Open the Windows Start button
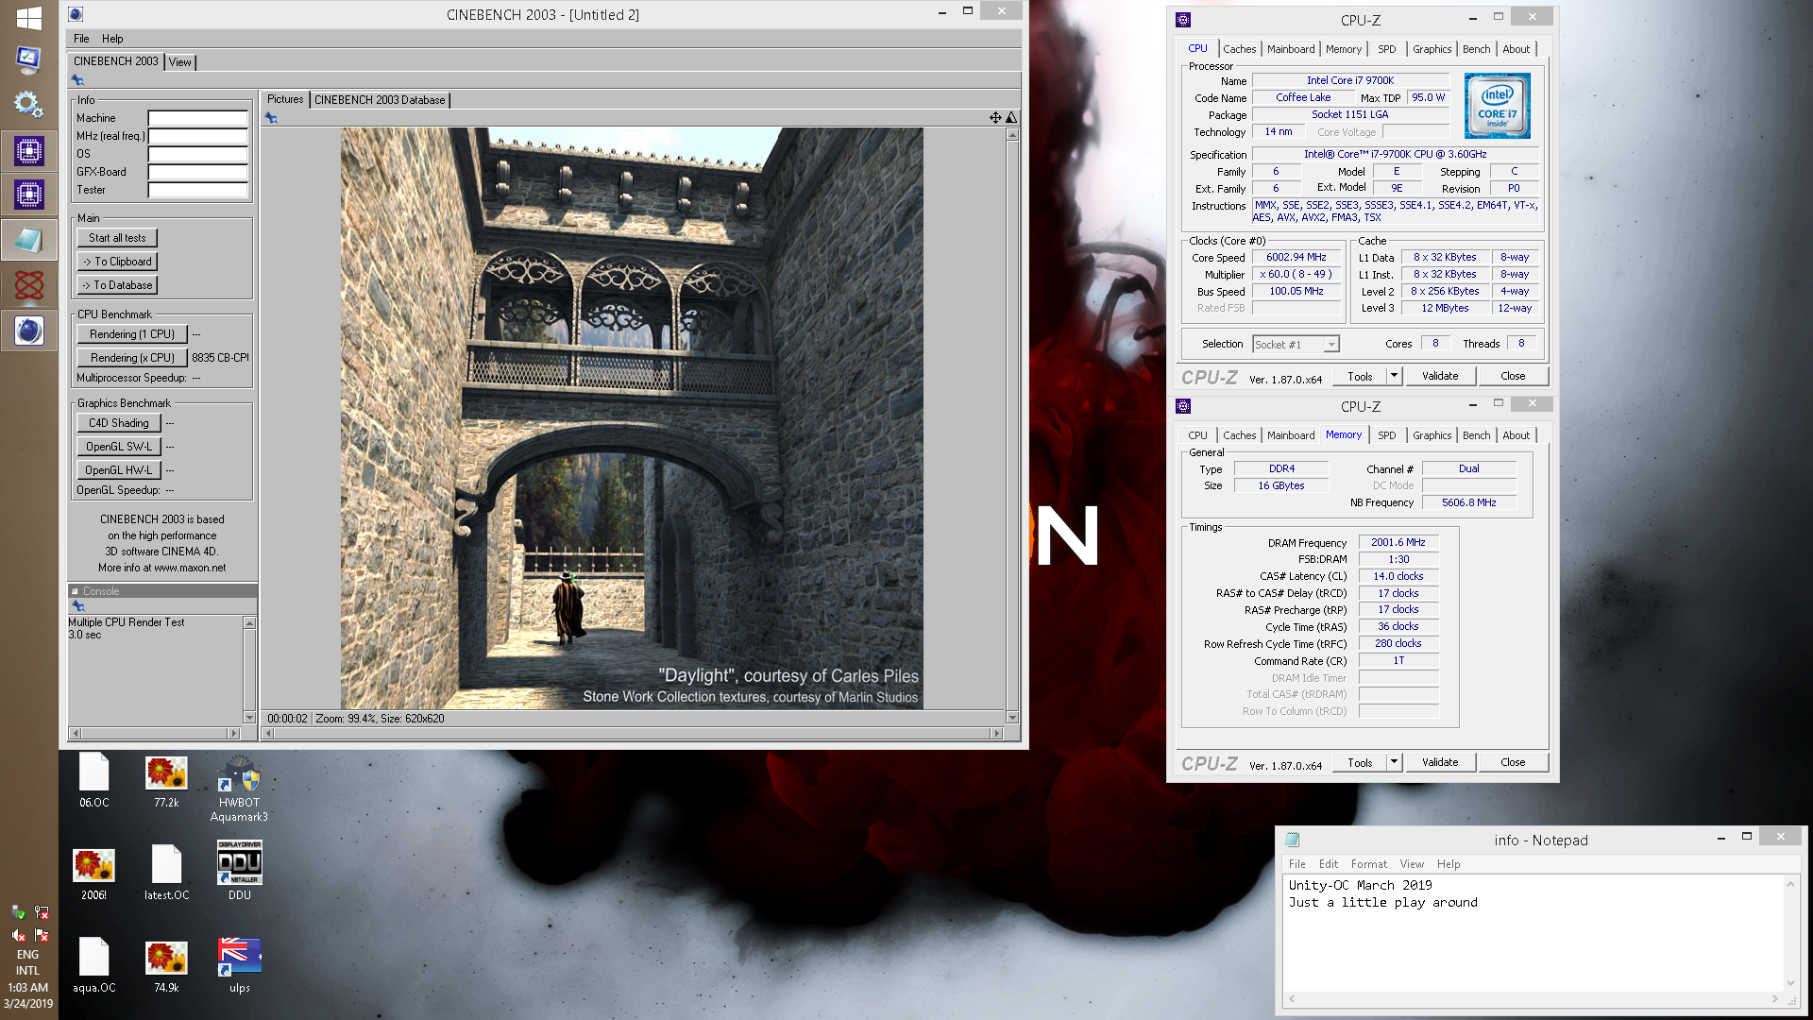Screen dimensions: 1813x1020 [28, 18]
